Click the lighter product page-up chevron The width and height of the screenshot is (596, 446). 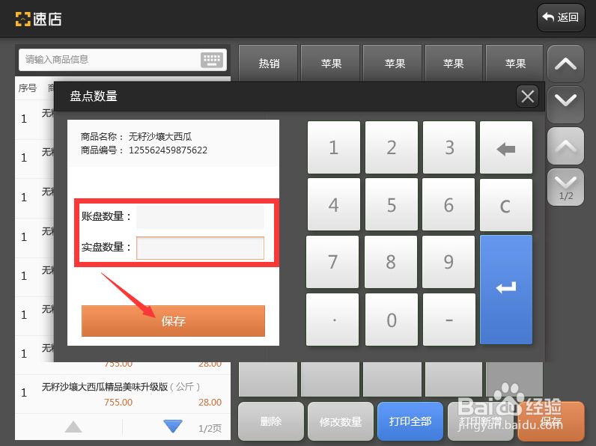coord(565,146)
